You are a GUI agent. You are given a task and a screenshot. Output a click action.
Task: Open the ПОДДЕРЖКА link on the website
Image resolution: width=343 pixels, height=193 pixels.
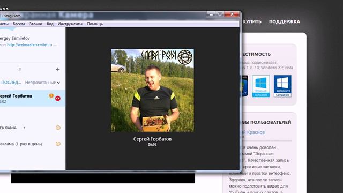pyautogui.click(x=285, y=21)
